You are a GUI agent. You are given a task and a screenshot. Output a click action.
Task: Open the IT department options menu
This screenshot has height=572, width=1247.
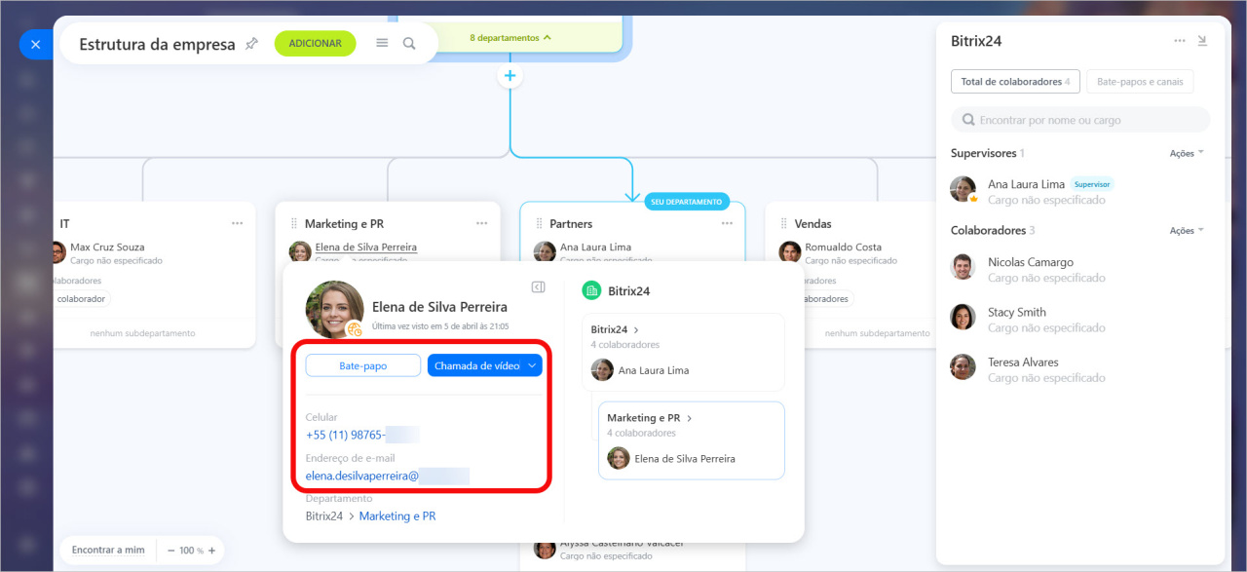pyautogui.click(x=237, y=223)
